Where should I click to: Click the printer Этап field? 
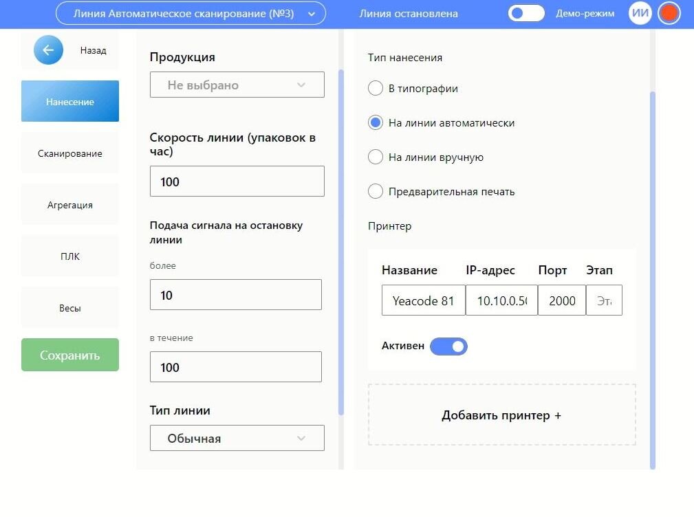coord(604,300)
